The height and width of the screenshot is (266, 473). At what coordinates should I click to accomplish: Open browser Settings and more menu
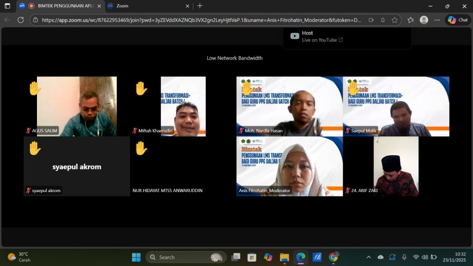pos(437,20)
